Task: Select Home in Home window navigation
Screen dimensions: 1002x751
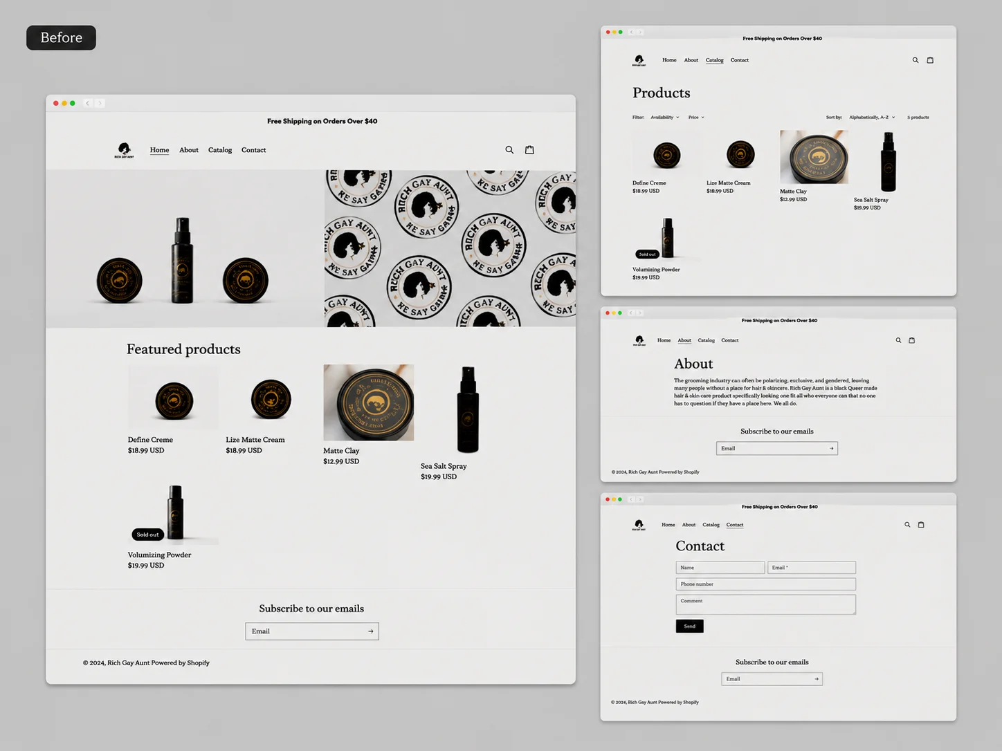Action: pyautogui.click(x=160, y=150)
